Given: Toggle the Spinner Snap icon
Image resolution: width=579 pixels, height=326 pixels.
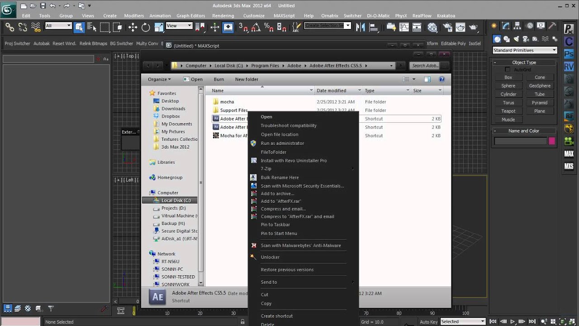Looking at the screenshot, I should point(282,27).
